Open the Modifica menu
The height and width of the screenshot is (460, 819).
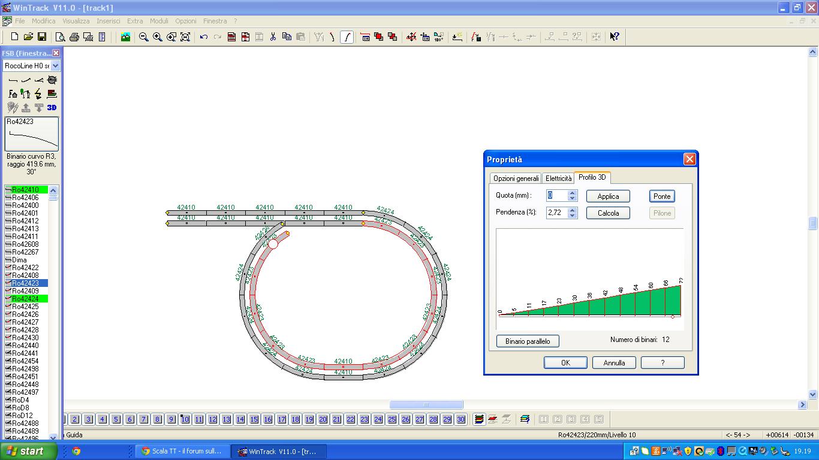point(44,21)
